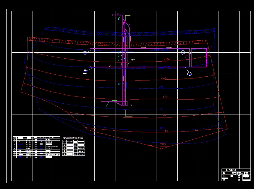This screenshot has width=254, height=189.
Task: Select the cyan callout number 6 at top
Action: click(119, 19)
